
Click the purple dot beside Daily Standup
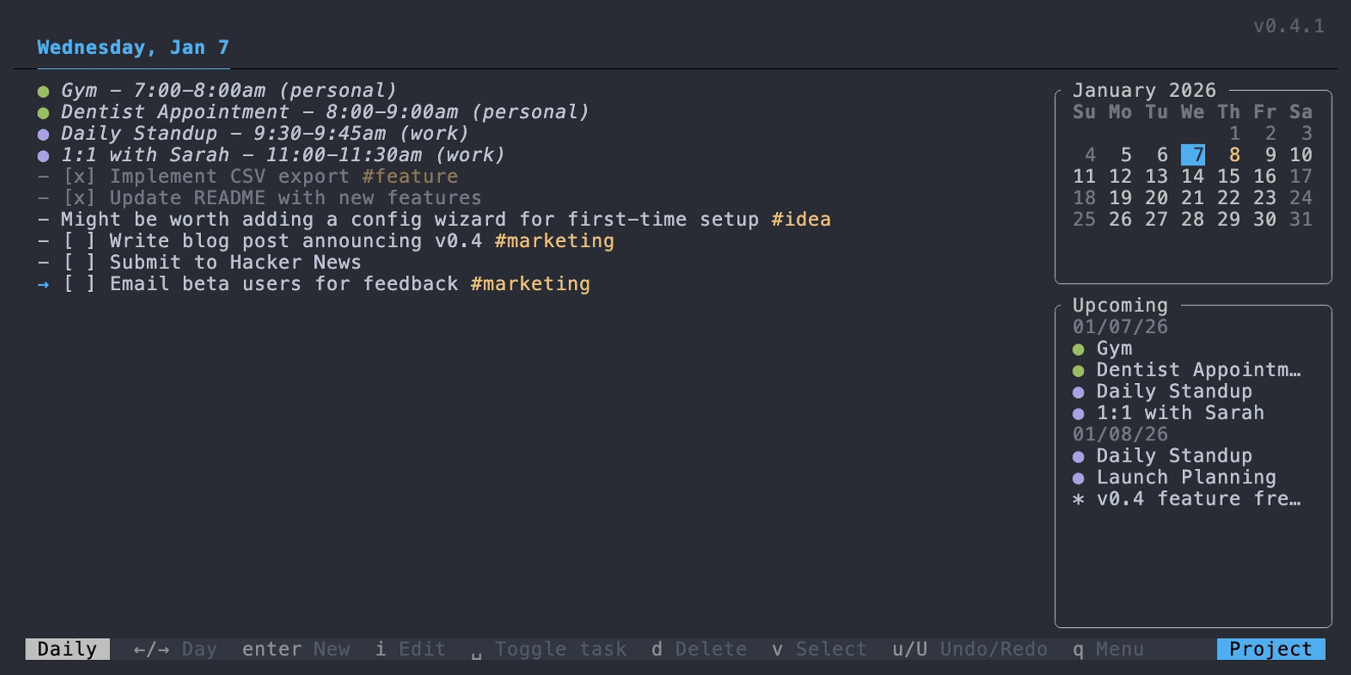(x=44, y=133)
